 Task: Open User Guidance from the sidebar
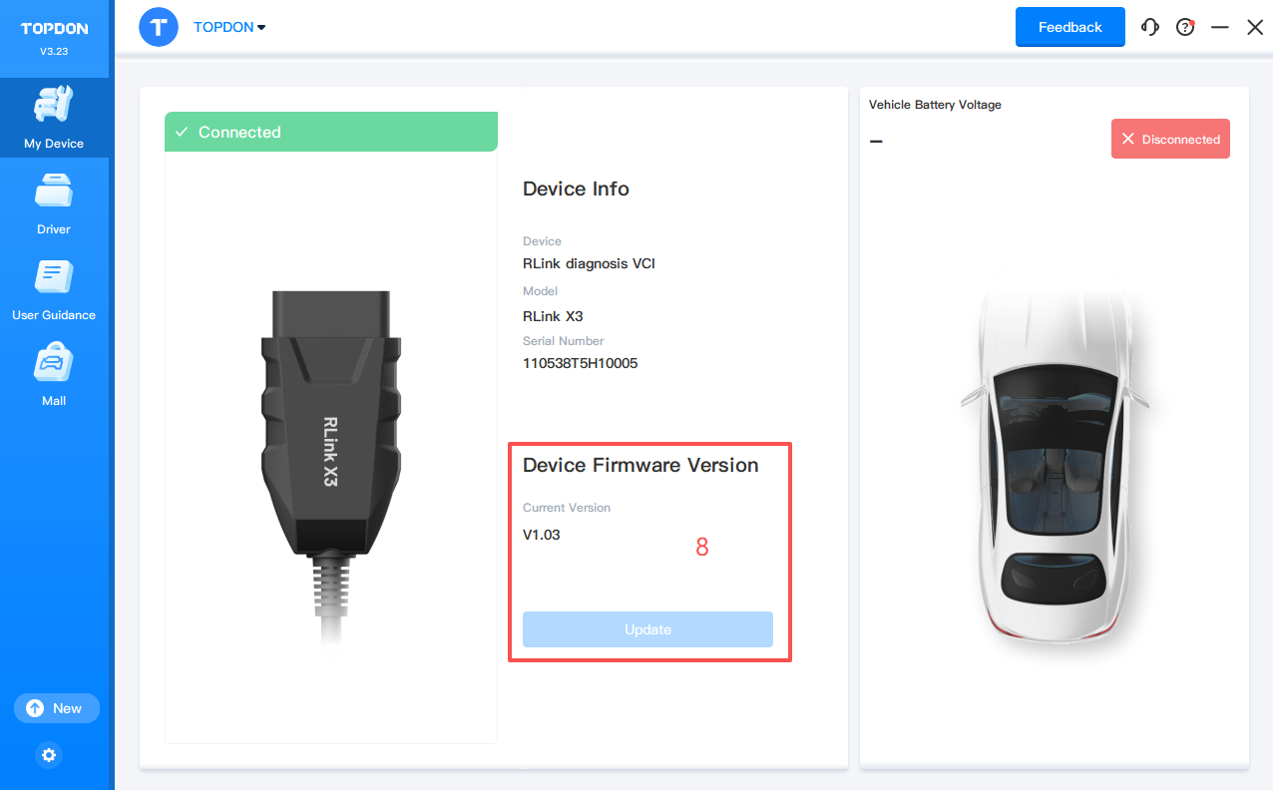(54, 289)
